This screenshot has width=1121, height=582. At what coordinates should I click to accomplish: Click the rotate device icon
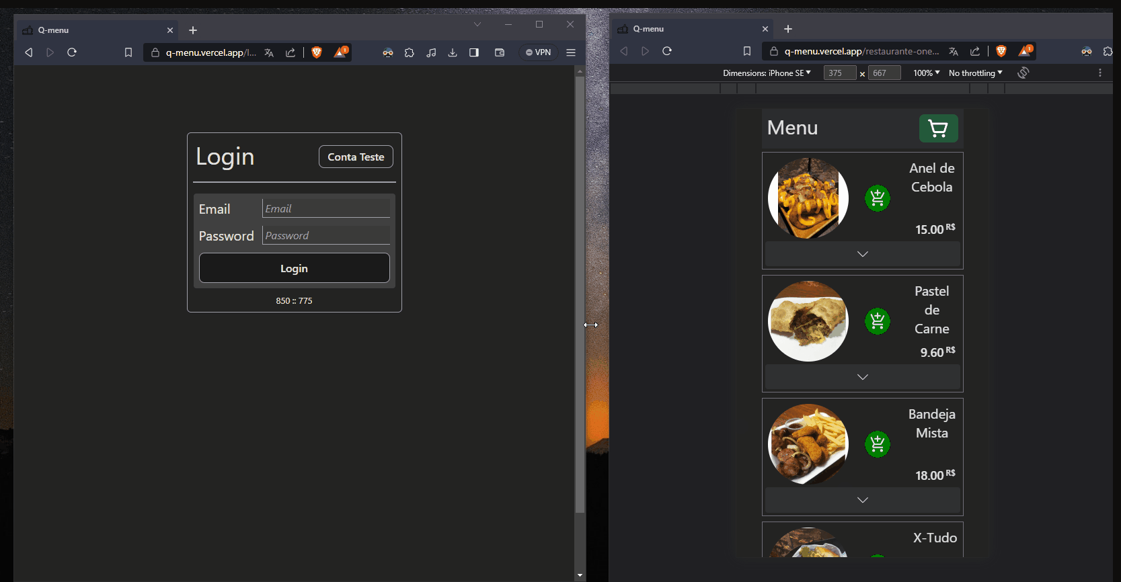tap(1023, 73)
